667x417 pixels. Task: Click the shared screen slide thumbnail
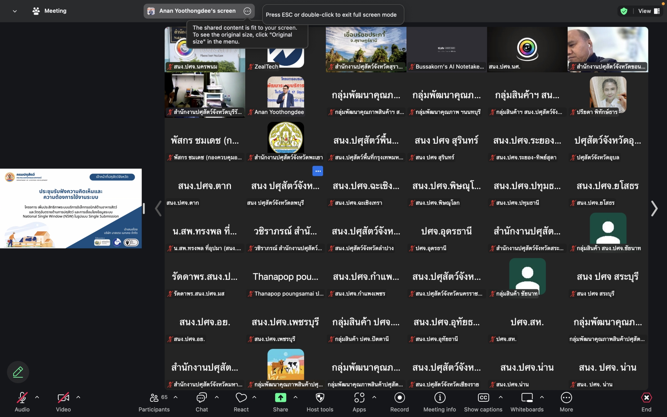pyautogui.click(x=71, y=208)
